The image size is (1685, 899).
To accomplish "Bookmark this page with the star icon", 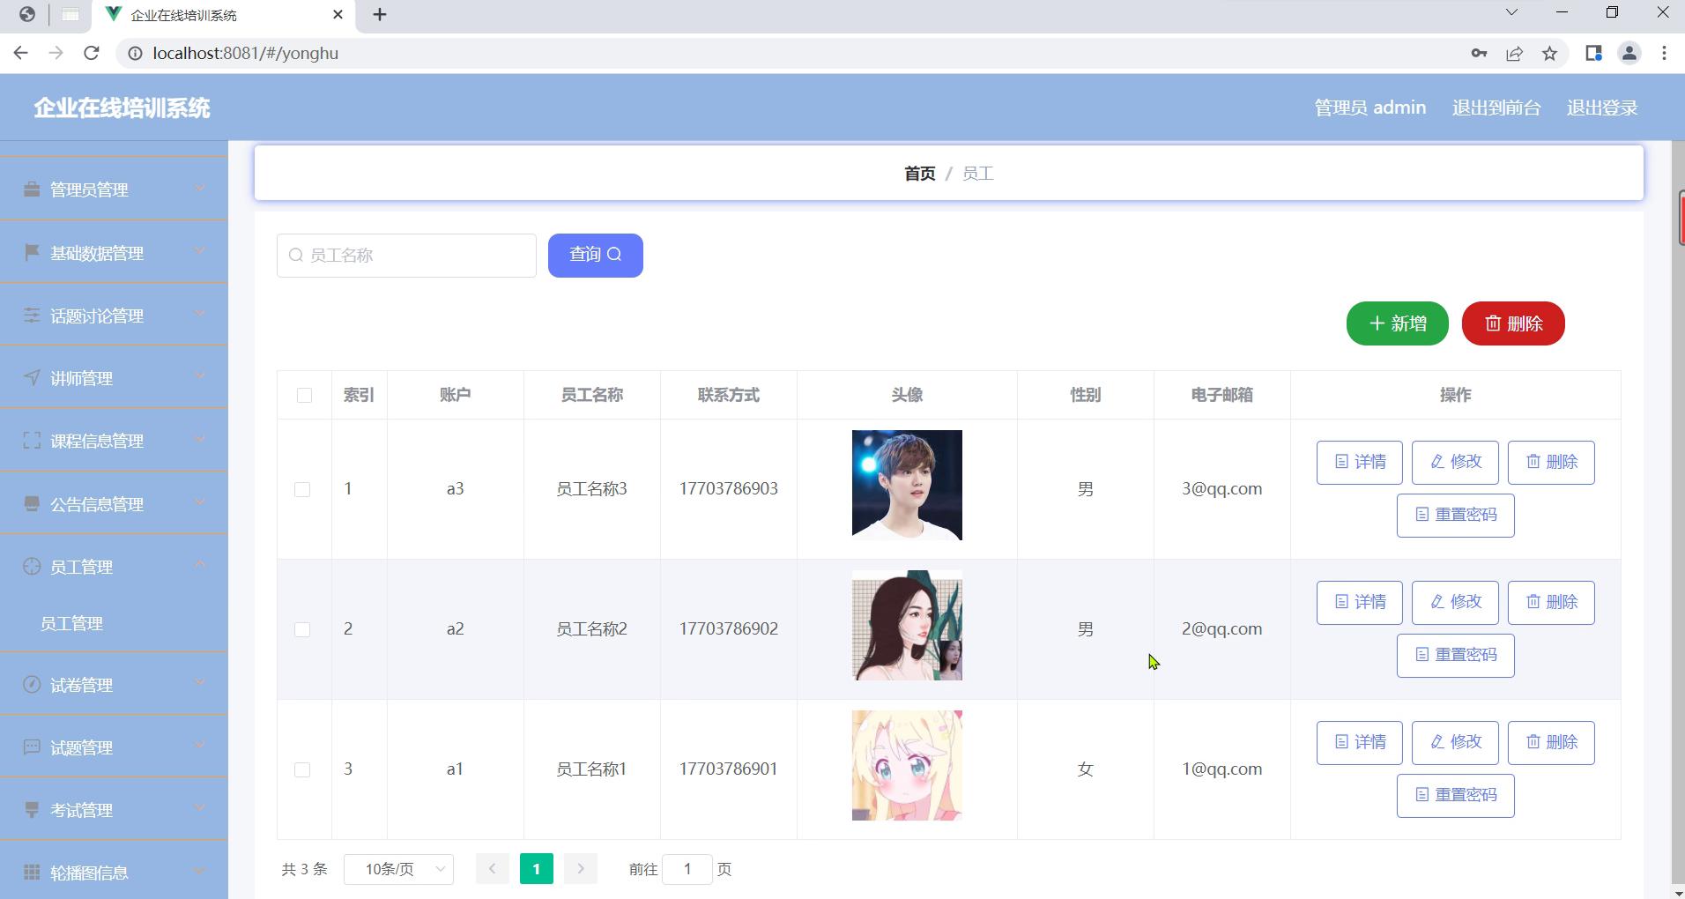I will coord(1550,54).
